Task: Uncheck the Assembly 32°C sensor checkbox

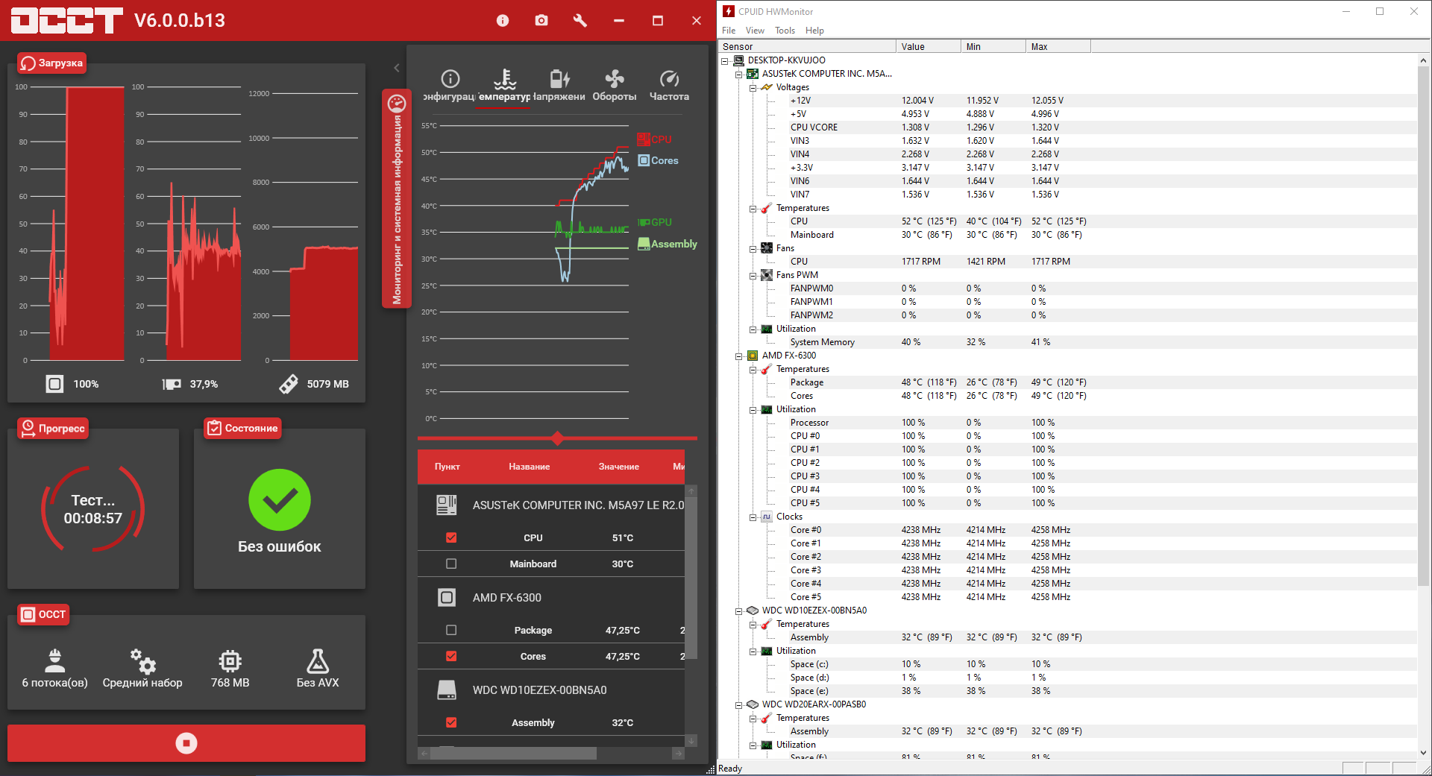Action: [451, 722]
